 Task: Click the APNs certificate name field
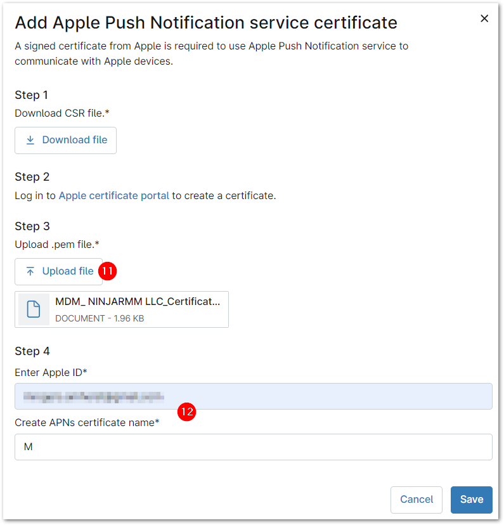[x=254, y=447]
